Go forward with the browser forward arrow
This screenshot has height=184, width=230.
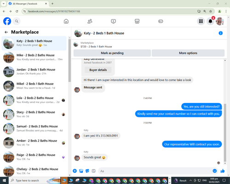[10, 11]
